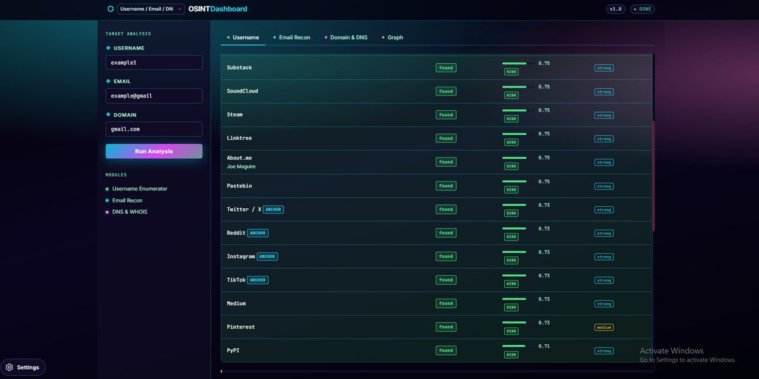Click the Pastebin row name
This screenshot has height=379, width=759.
(240, 186)
